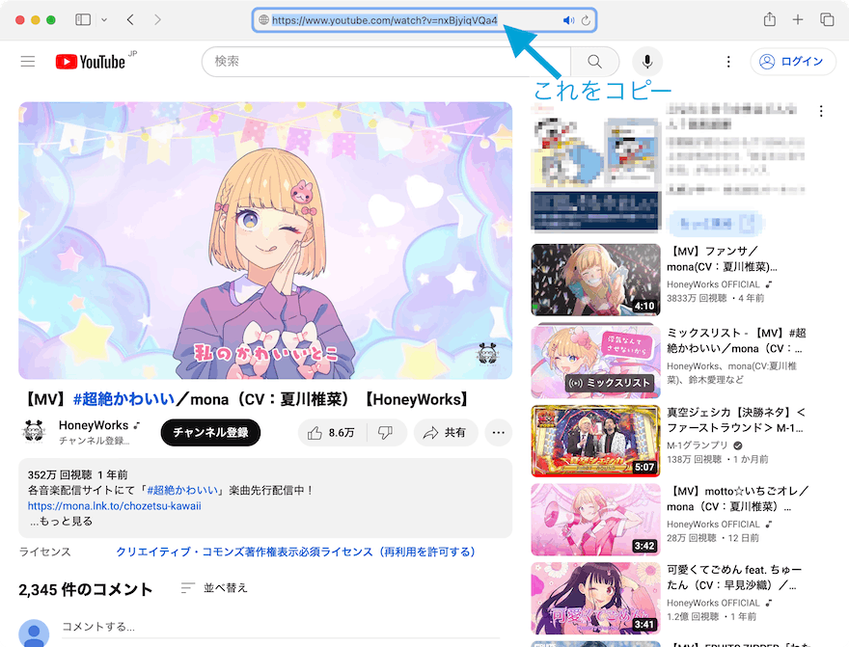The width and height of the screenshot is (849, 647).
Task: Open the ミックスリスト mix playlist thumbnail
Action: (x=595, y=361)
